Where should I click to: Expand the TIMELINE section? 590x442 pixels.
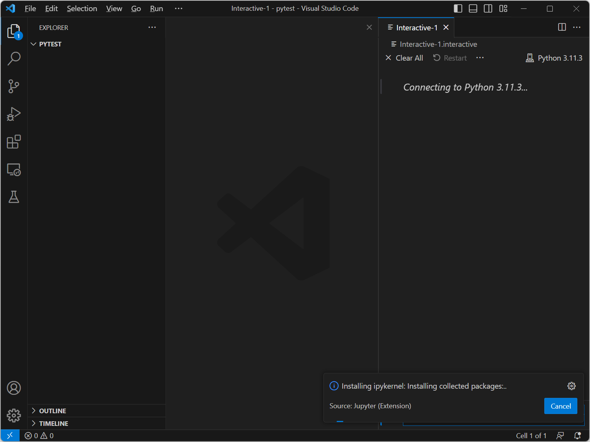[x=53, y=424]
